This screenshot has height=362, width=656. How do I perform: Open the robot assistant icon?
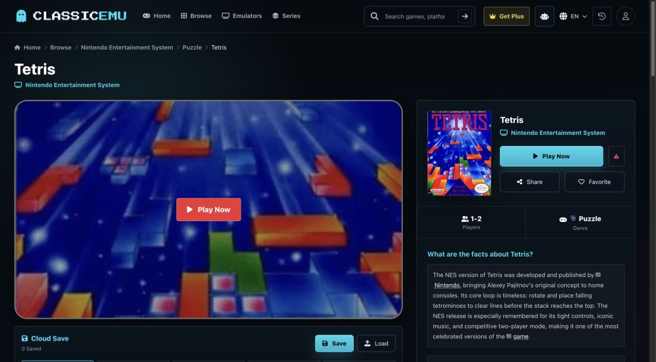point(545,16)
